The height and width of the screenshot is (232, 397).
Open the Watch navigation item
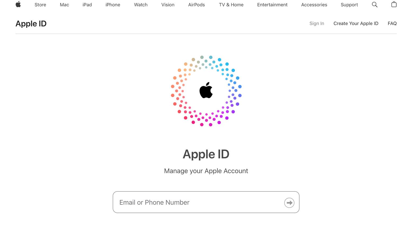(141, 5)
